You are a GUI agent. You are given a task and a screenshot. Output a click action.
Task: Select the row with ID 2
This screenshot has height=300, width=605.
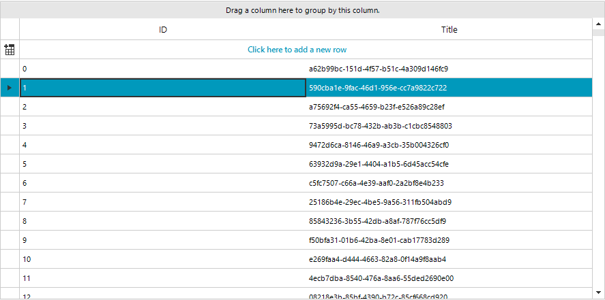pyautogui.click(x=163, y=107)
